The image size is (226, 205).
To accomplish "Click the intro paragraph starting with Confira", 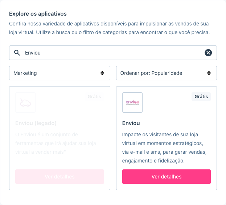I will point(110,28).
